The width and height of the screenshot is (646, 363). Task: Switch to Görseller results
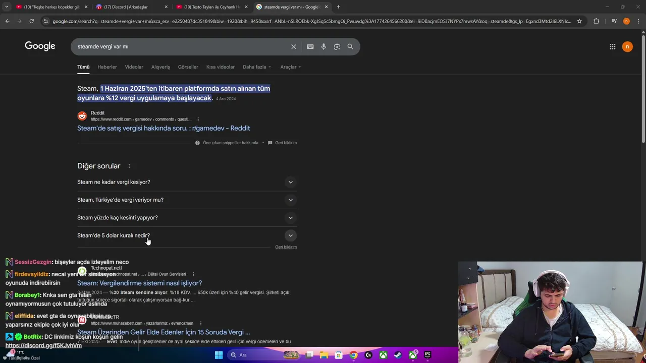tap(188, 67)
